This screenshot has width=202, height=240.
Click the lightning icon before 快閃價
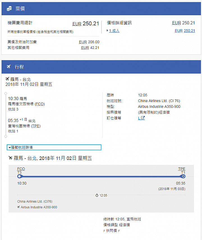pyautogui.click(x=104, y=230)
